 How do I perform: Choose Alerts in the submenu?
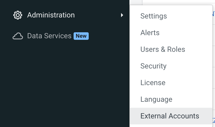(150, 33)
